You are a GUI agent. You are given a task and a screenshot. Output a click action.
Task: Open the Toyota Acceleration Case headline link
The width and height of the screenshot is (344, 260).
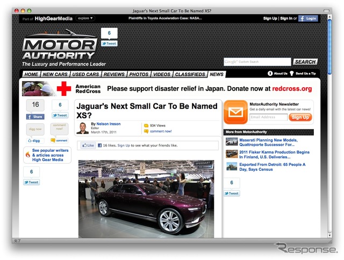[x=165, y=18]
